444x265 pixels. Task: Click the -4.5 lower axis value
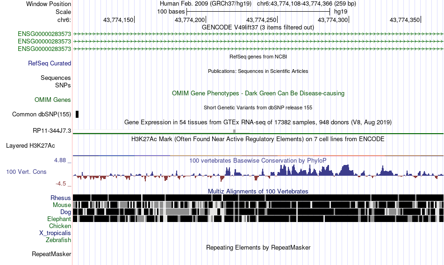click(61, 184)
